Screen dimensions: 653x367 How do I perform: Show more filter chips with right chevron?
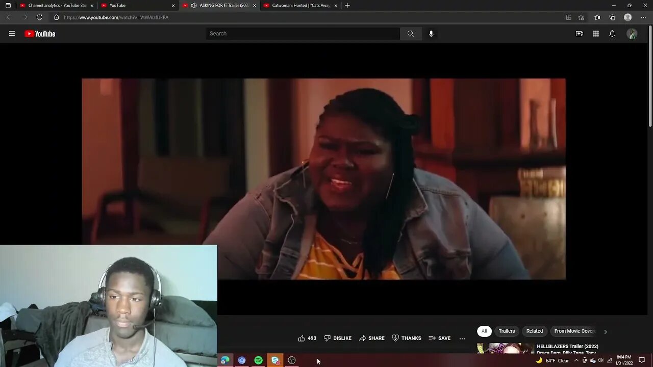[x=606, y=332]
